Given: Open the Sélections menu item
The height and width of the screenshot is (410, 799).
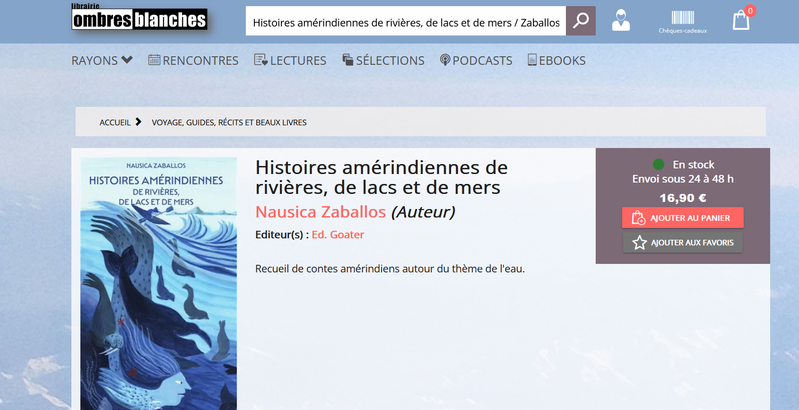Looking at the screenshot, I should pyautogui.click(x=383, y=61).
